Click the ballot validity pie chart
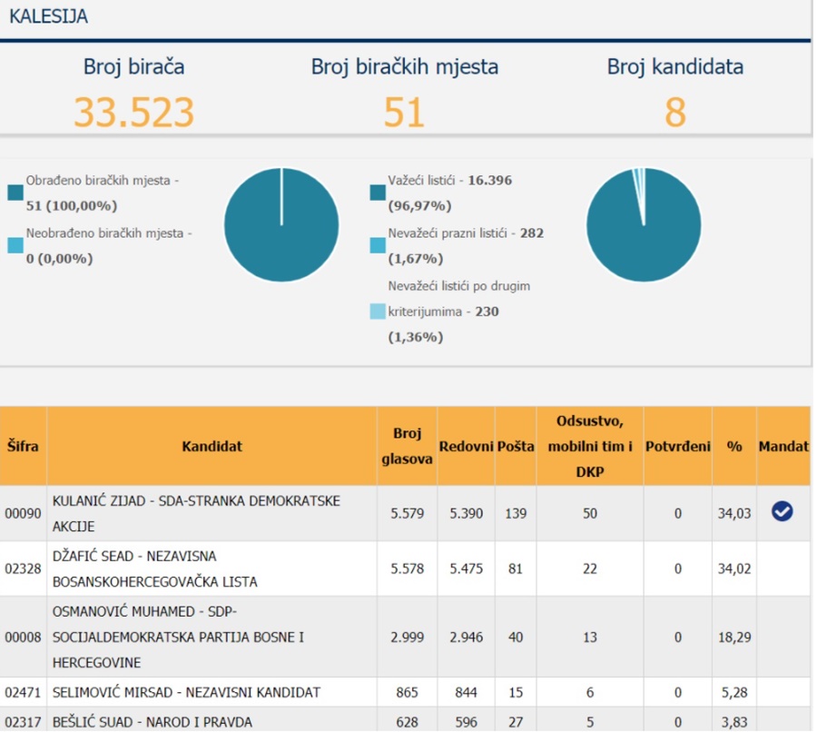The image size is (817, 732). [x=643, y=224]
